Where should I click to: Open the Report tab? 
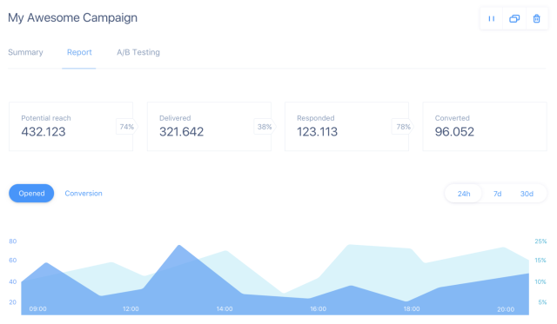[x=79, y=52]
